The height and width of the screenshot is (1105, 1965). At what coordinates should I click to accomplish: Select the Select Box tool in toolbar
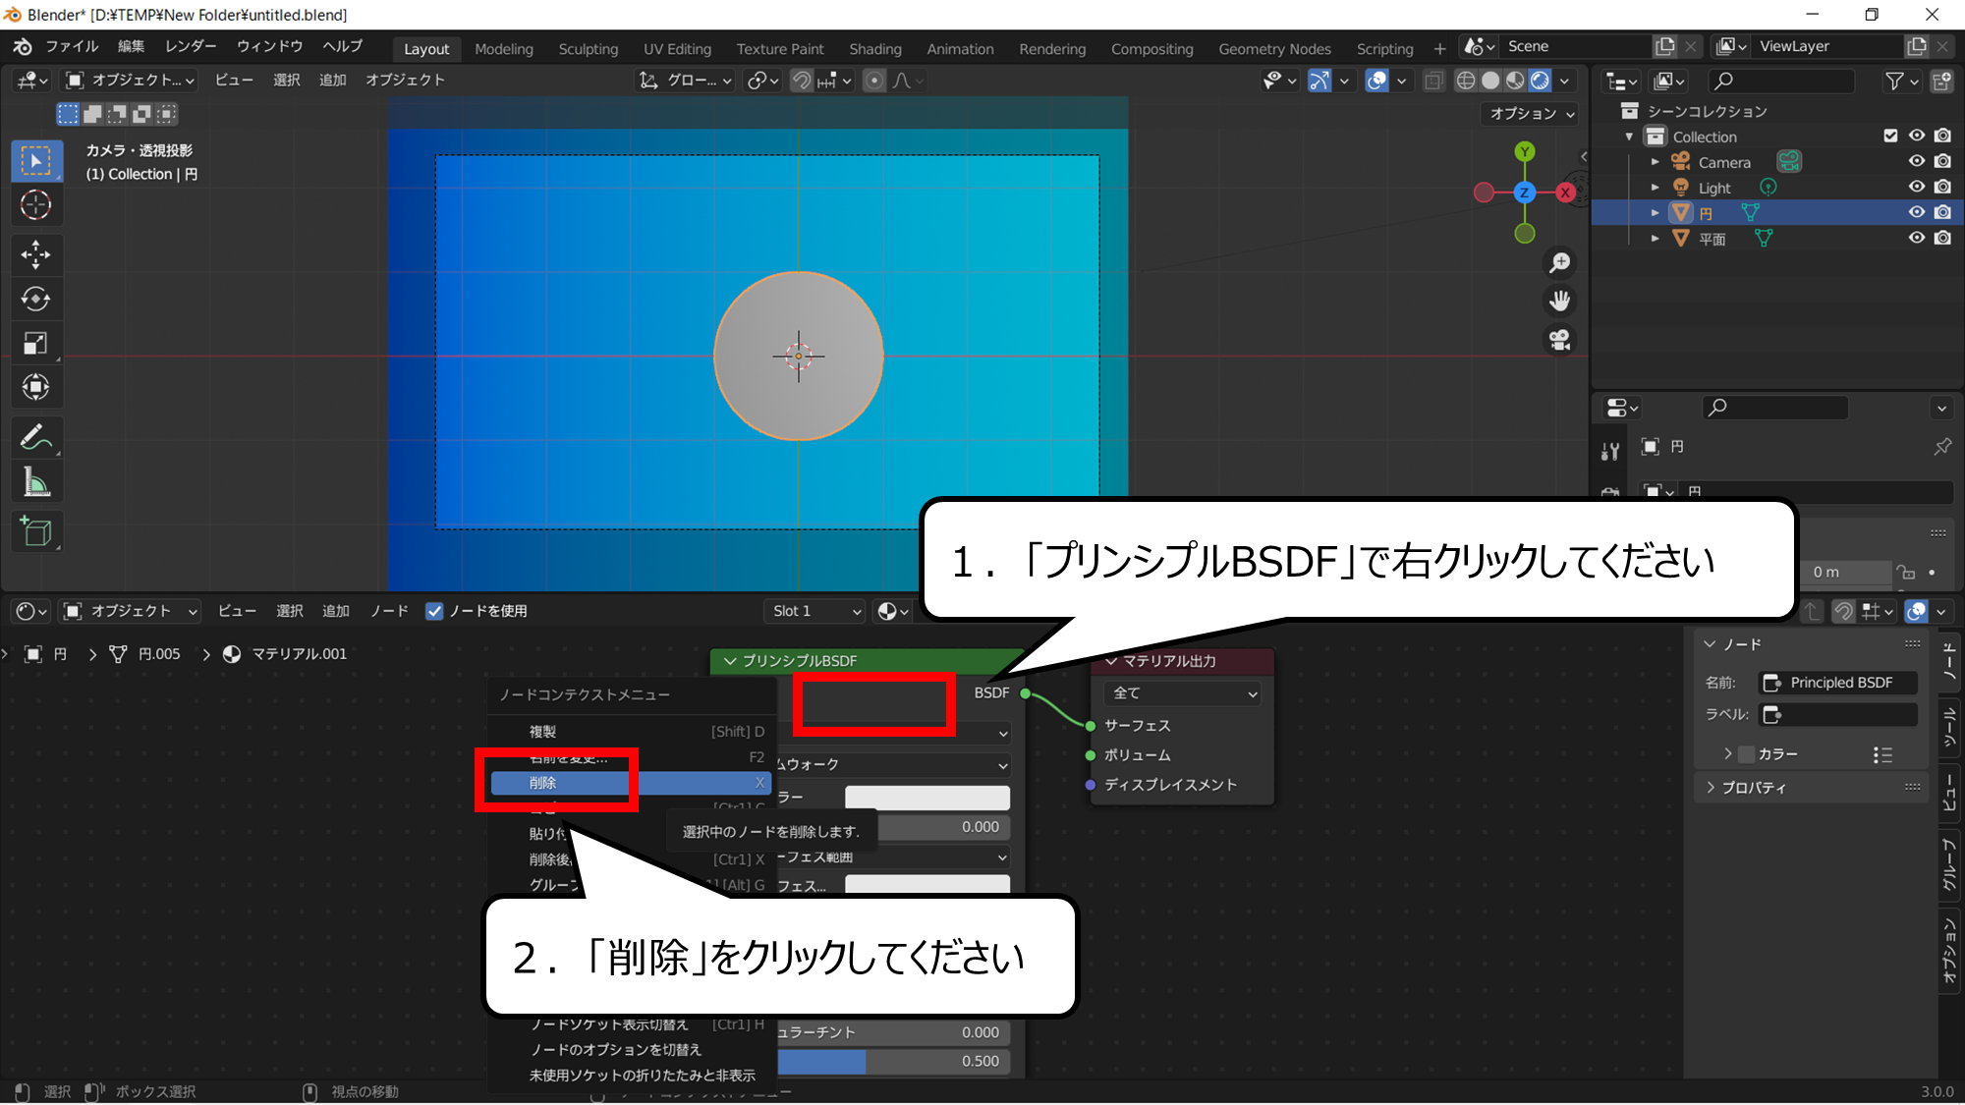36,161
